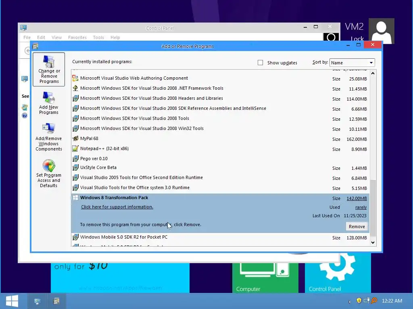Viewport: 413px width, 309px height.
Task: Select Change or Remove Programs sidebar button
Action: [x=49, y=69]
